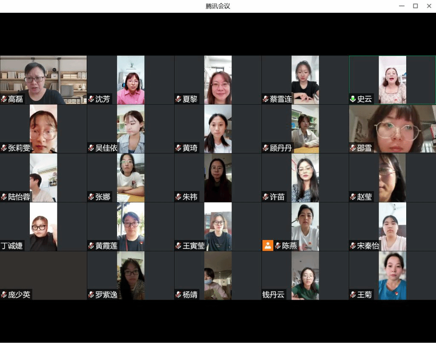Click the name label 顾丹丹

tap(281, 148)
